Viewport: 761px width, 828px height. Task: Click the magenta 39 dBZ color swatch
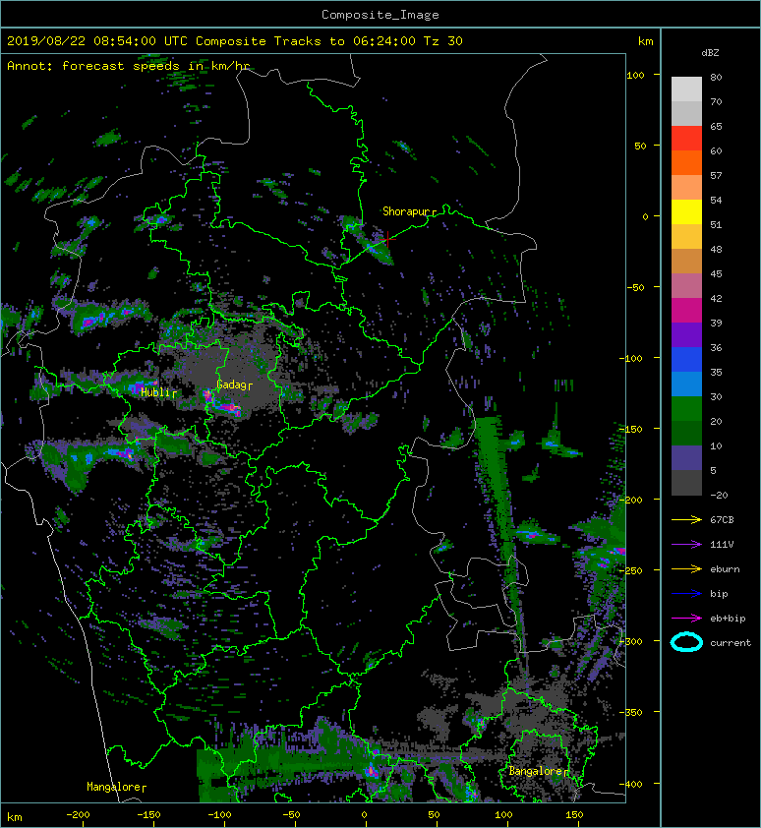pyautogui.click(x=686, y=311)
